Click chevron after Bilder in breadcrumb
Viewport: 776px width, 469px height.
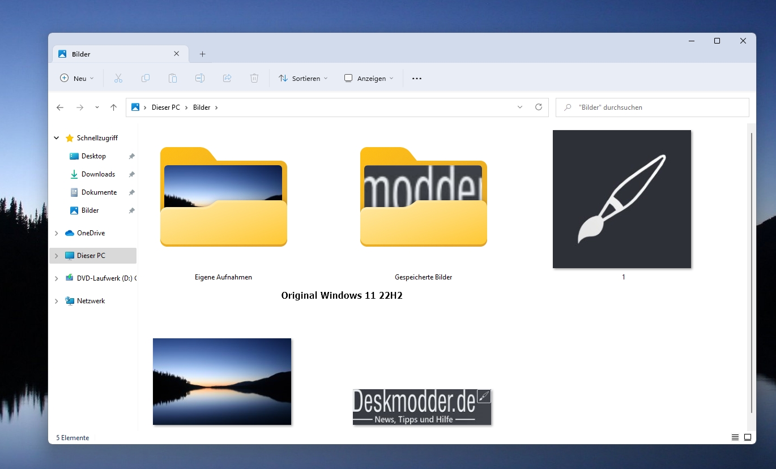(x=216, y=107)
